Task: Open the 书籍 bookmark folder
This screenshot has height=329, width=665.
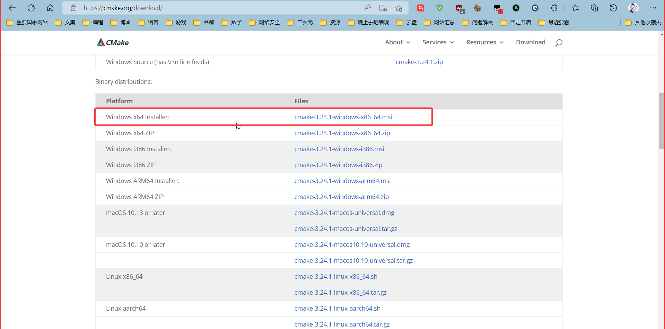Action: [x=204, y=23]
